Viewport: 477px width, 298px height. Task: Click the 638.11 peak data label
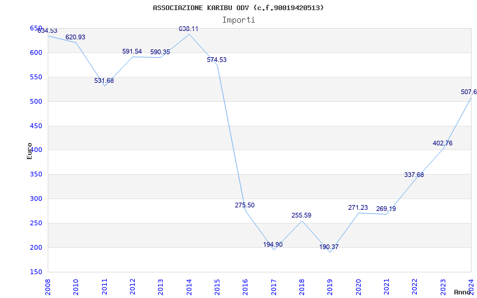coord(188,29)
